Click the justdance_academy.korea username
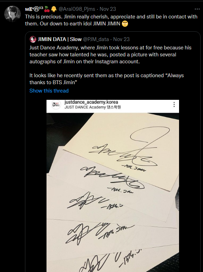 click(91, 102)
